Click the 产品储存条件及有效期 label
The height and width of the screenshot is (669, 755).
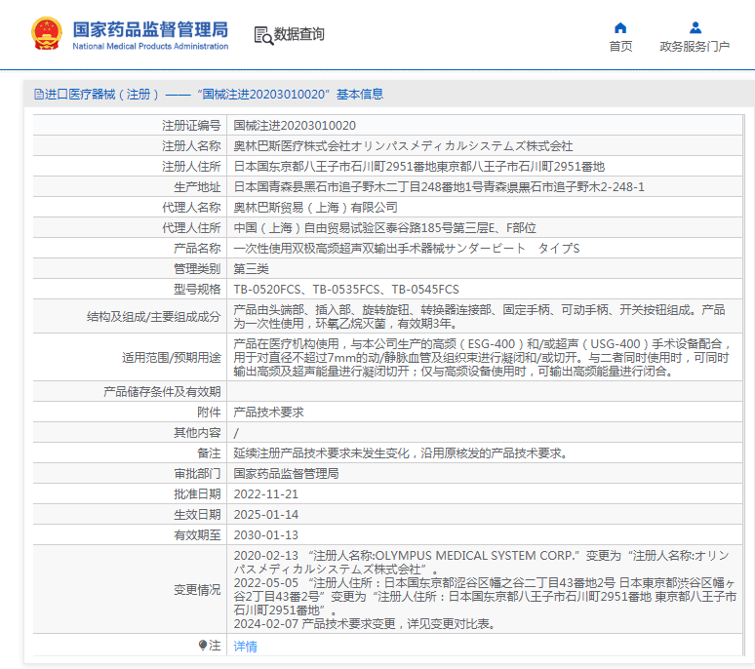[x=162, y=392]
